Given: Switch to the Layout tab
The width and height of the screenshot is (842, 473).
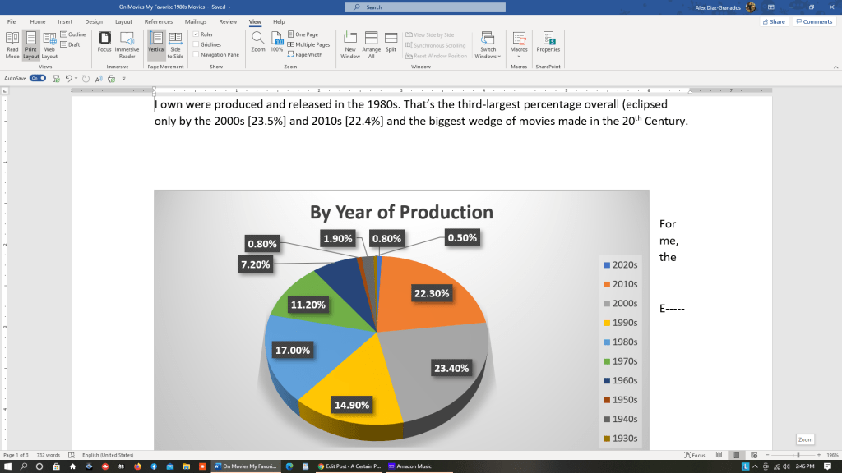Looking at the screenshot, I should click(x=123, y=21).
